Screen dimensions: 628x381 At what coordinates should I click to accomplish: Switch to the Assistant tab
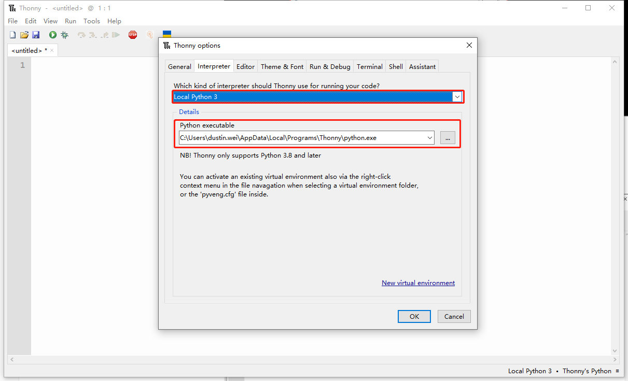(x=422, y=66)
